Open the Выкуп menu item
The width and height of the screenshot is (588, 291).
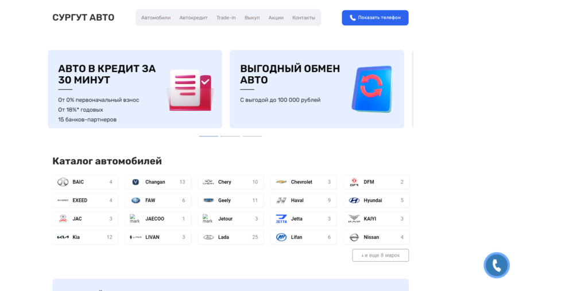(x=252, y=18)
